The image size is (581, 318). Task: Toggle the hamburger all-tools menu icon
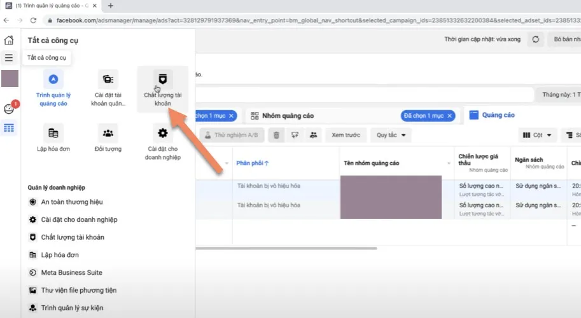click(x=9, y=58)
